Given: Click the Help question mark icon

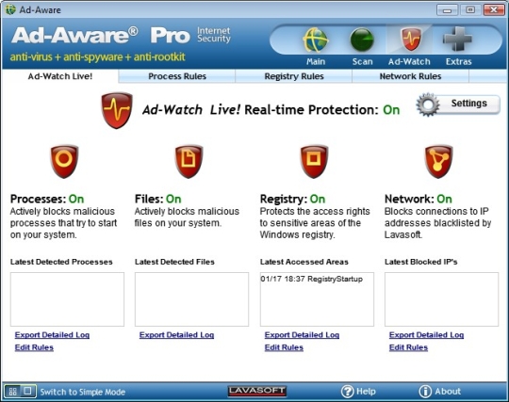Looking at the screenshot, I should pyautogui.click(x=347, y=392).
